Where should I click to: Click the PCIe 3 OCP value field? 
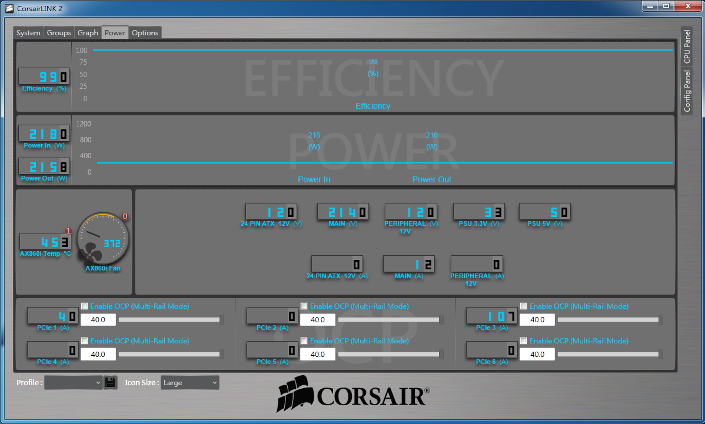(x=537, y=320)
